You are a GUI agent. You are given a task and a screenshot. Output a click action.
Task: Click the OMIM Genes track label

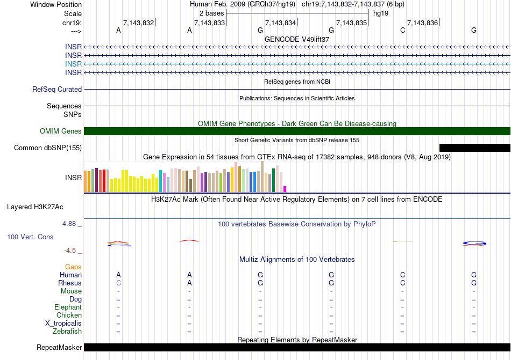61,131
